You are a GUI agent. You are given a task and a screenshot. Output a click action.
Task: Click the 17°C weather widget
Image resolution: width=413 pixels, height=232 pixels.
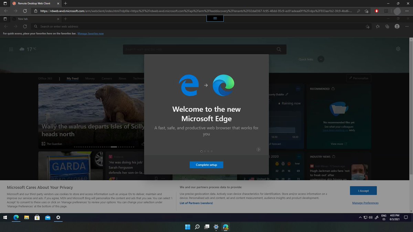coord(28,49)
